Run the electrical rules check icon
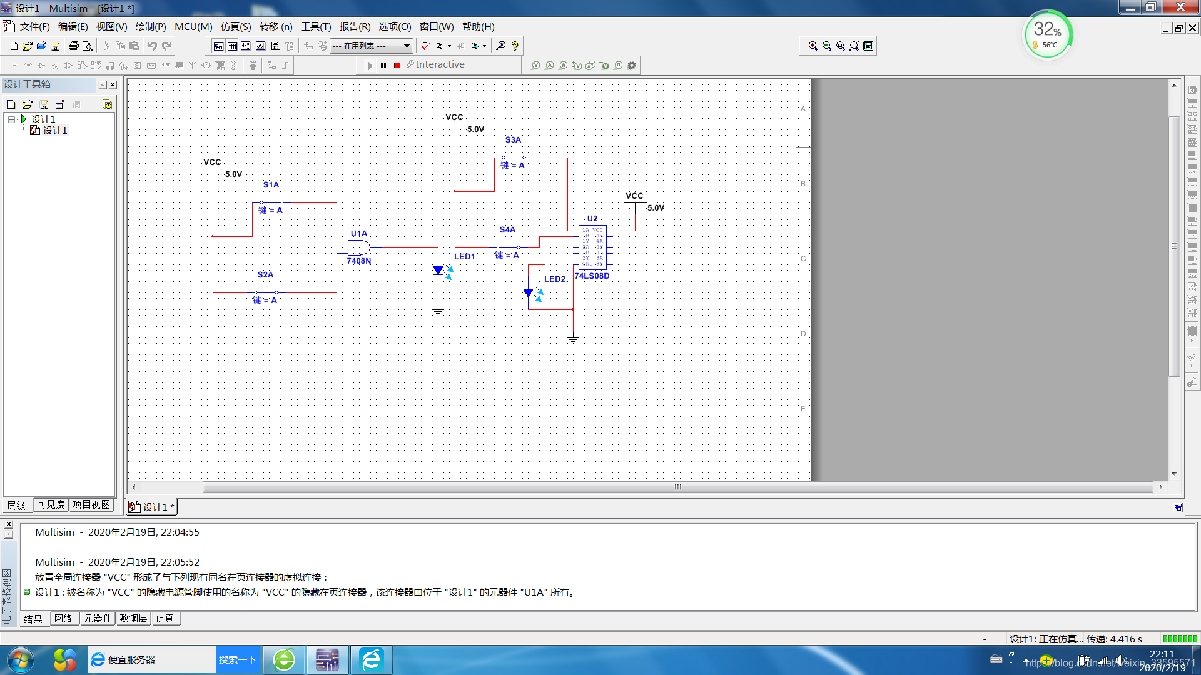1201x675 pixels. click(425, 46)
